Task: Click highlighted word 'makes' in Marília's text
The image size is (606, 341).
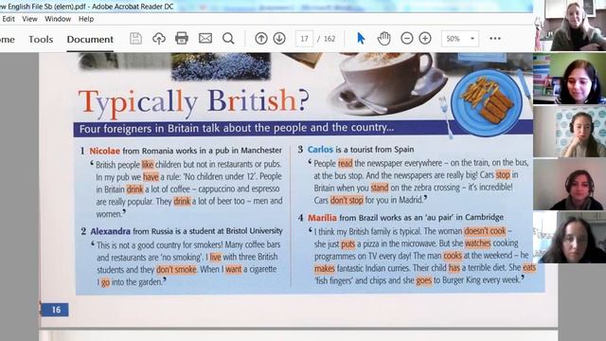Action: pos(324,268)
